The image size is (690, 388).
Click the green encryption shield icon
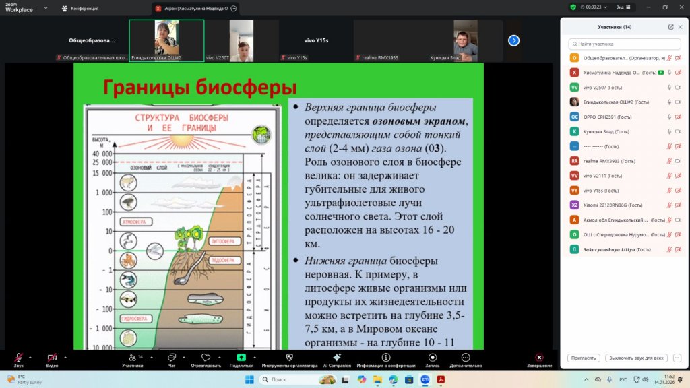pyautogui.click(x=573, y=7)
